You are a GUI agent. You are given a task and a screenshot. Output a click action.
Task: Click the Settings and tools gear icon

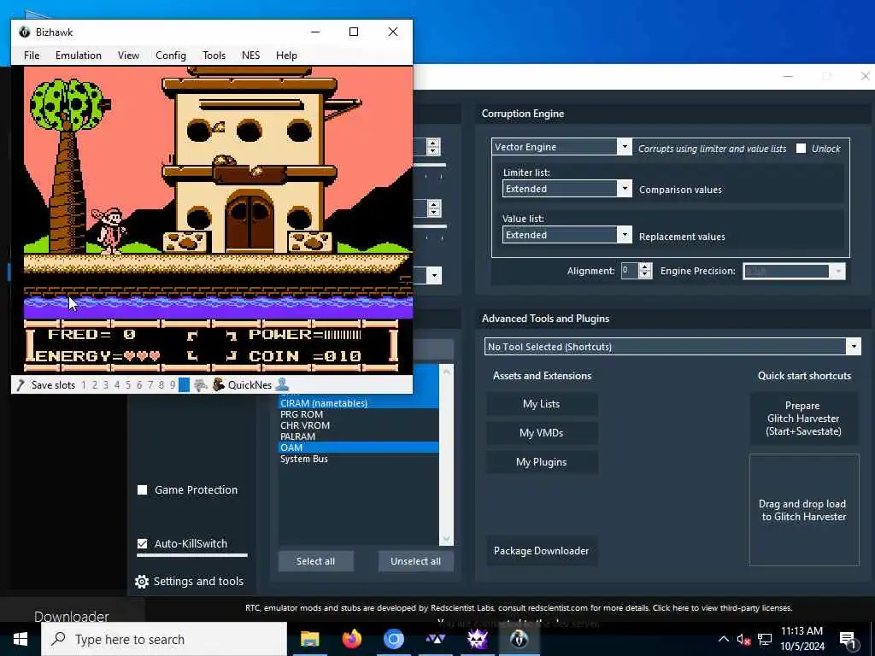coord(142,582)
